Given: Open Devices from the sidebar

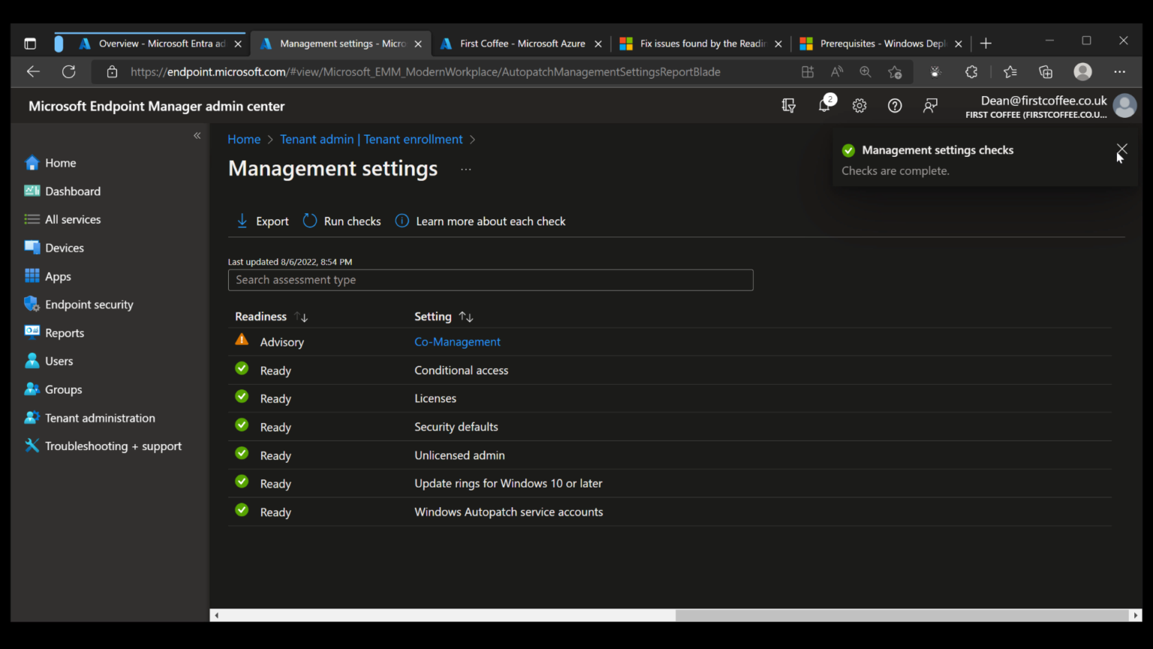Looking at the screenshot, I should (64, 247).
